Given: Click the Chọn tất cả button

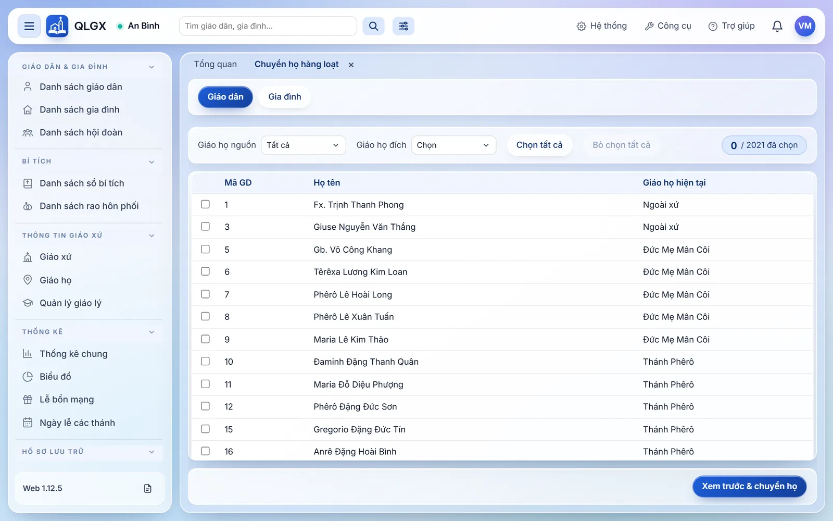Looking at the screenshot, I should [x=539, y=145].
